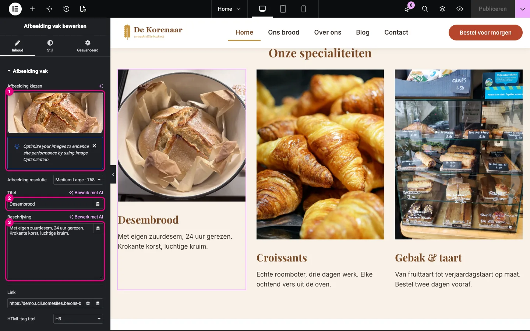The image size is (530, 331).
Task: Collapse the editor panel with arrow handle
Action: coord(113,175)
